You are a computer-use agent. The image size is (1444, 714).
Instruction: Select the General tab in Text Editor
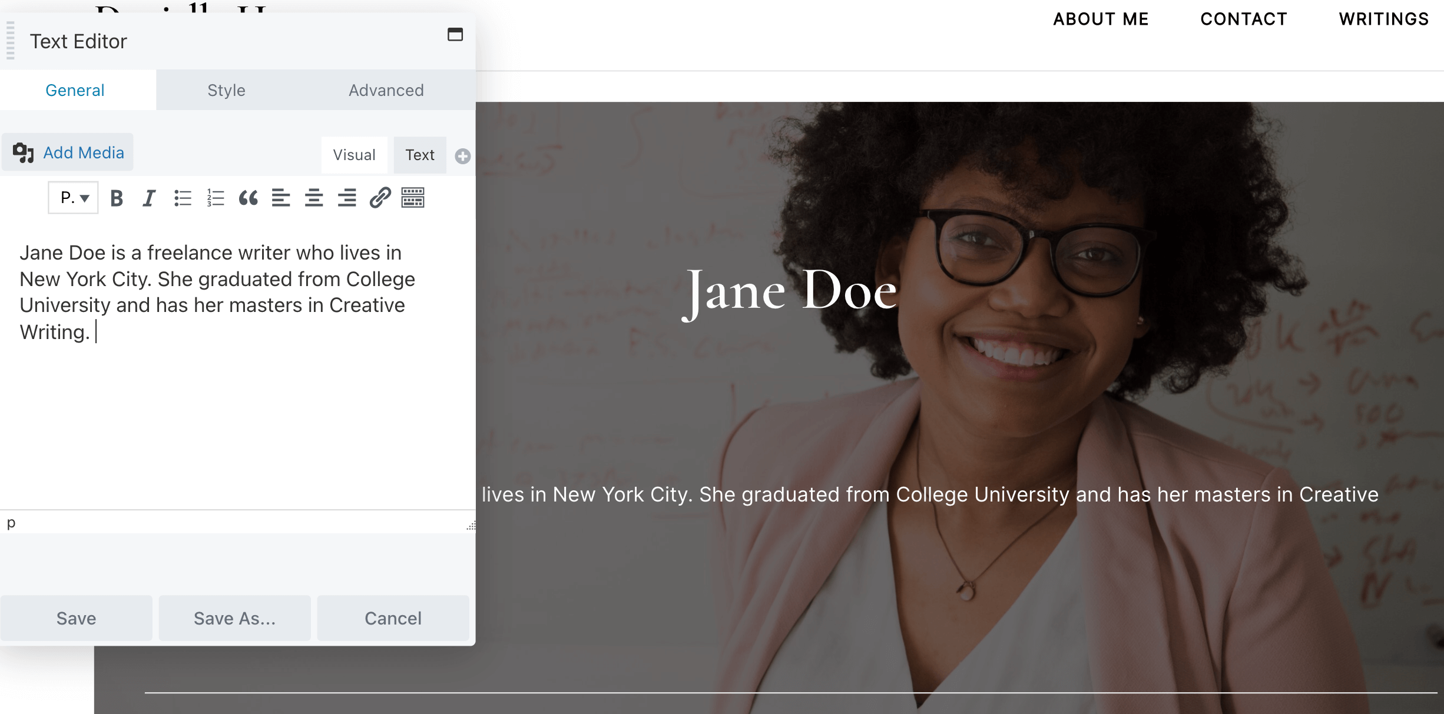[x=75, y=89]
